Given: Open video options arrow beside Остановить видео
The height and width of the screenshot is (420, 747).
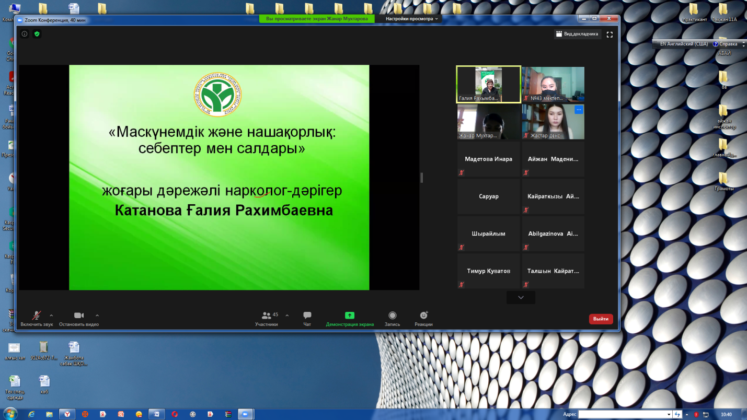Looking at the screenshot, I should pyautogui.click(x=97, y=316).
